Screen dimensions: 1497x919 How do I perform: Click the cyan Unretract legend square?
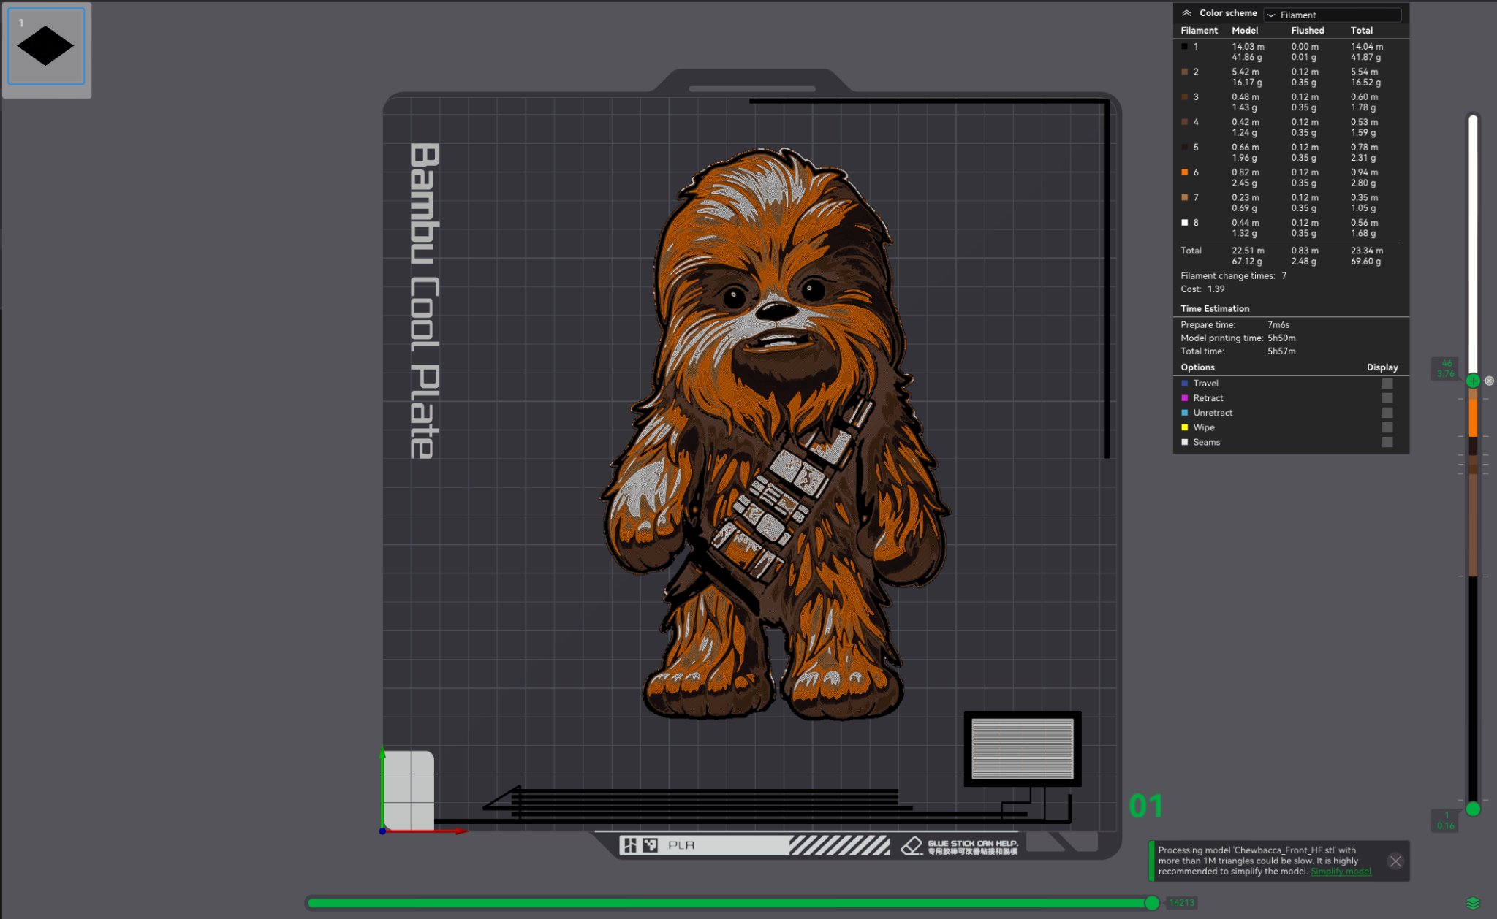(1186, 412)
